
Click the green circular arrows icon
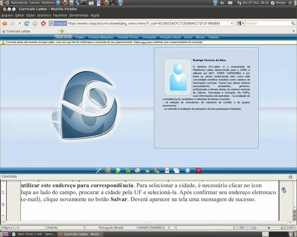pyautogui.click(x=128, y=171)
